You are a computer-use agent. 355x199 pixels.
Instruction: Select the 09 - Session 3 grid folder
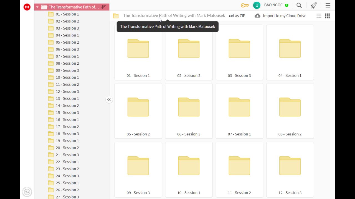pos(138,169)
